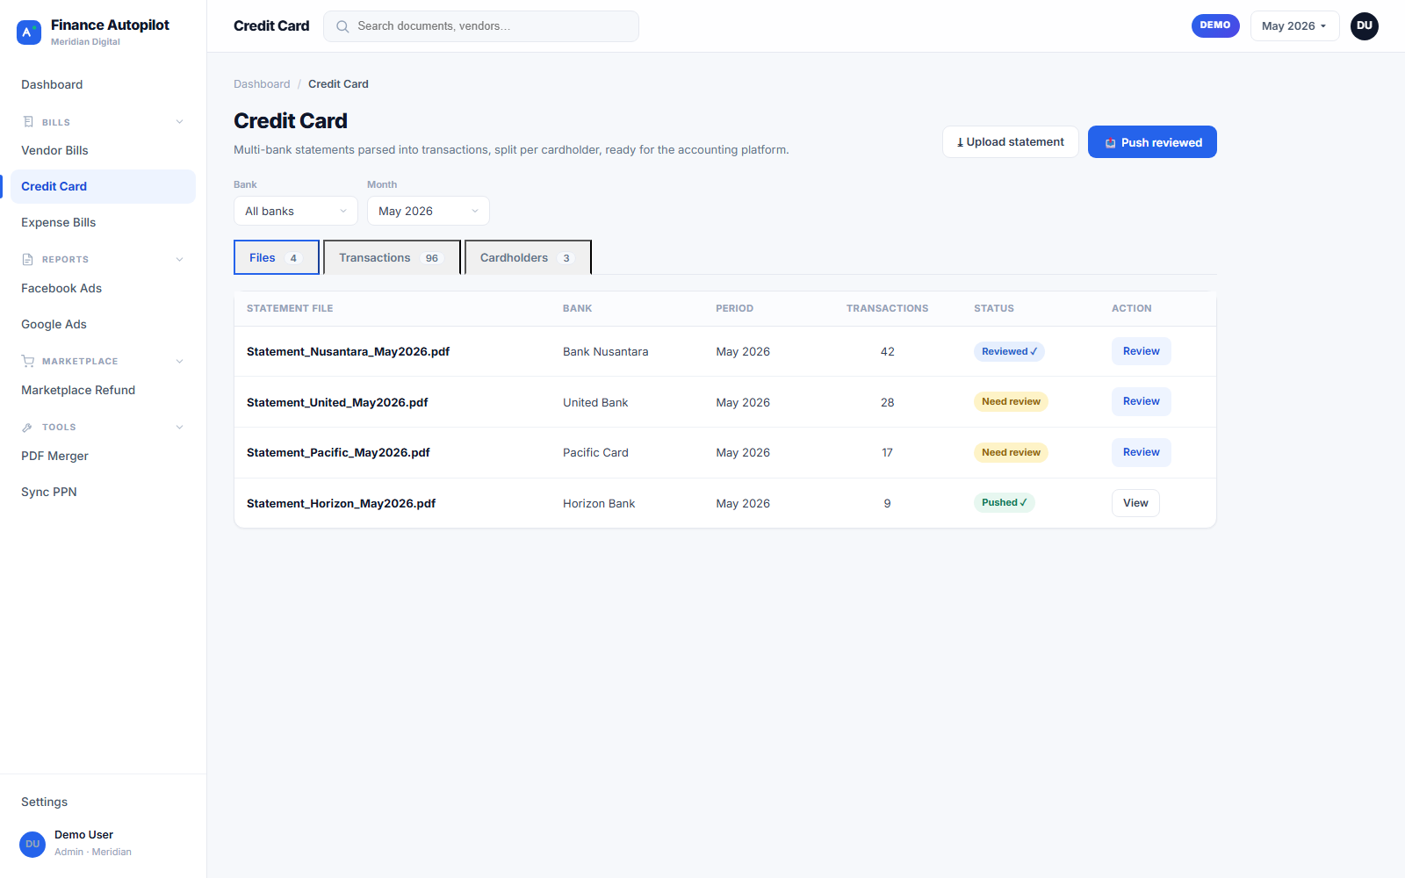Collapse the Marketplace section chevron
Viewport: 1405px width, 878px height.
pyautogui.click(x=179, y=361)
